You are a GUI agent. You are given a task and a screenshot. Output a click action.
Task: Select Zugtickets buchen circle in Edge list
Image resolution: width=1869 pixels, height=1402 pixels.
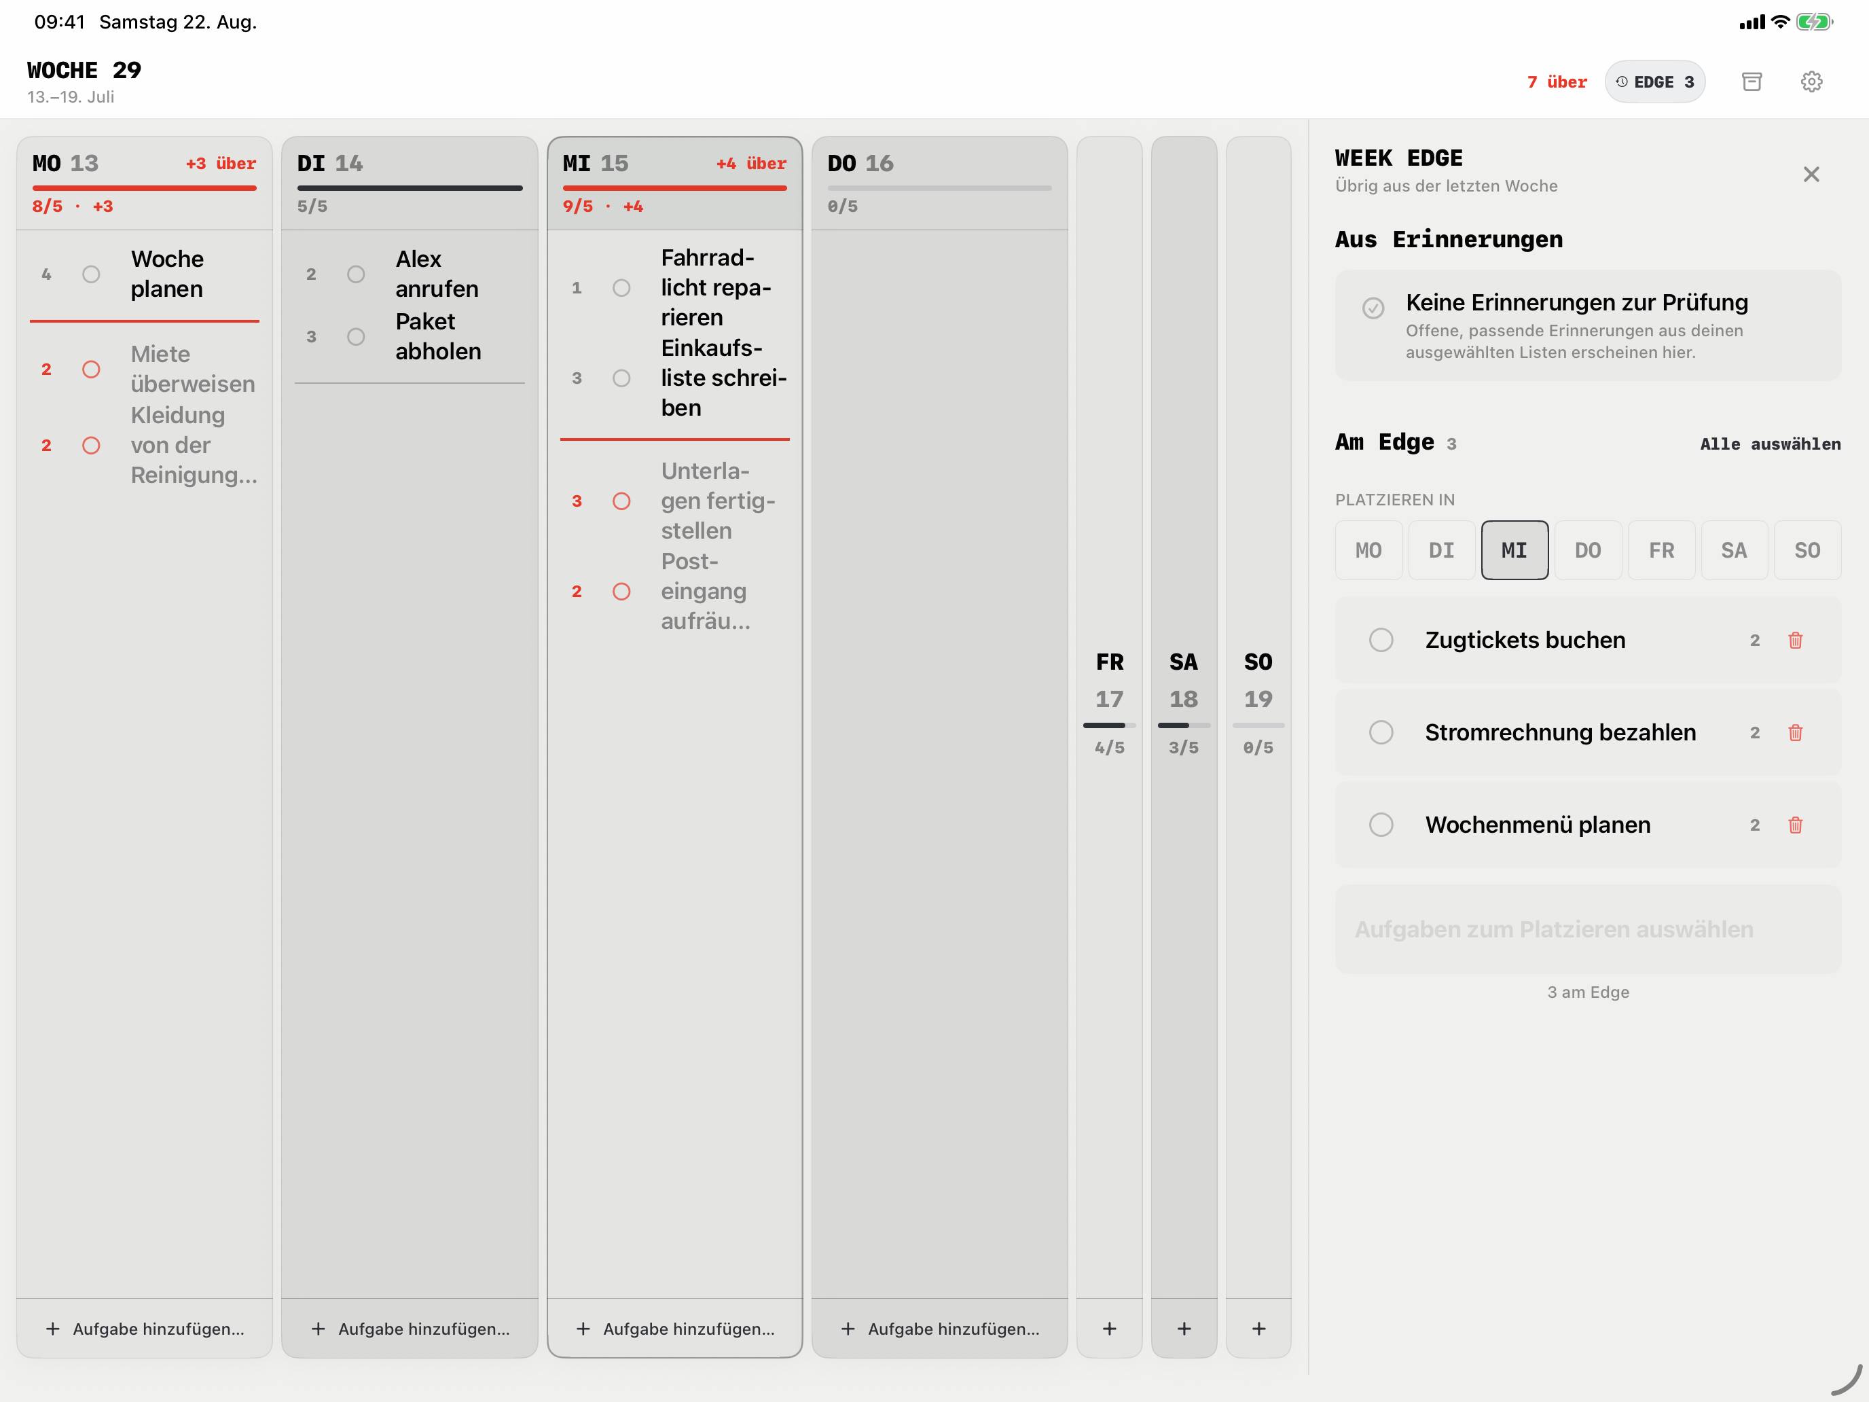tap(1381, 640)
